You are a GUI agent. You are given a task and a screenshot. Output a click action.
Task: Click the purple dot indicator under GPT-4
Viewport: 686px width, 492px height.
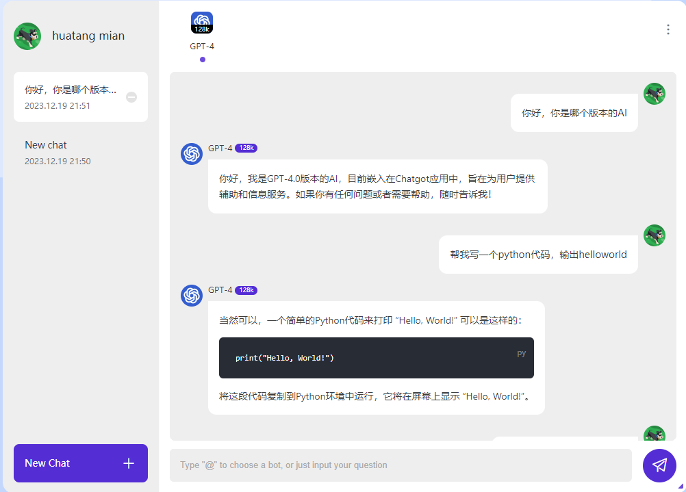[203, 60]
